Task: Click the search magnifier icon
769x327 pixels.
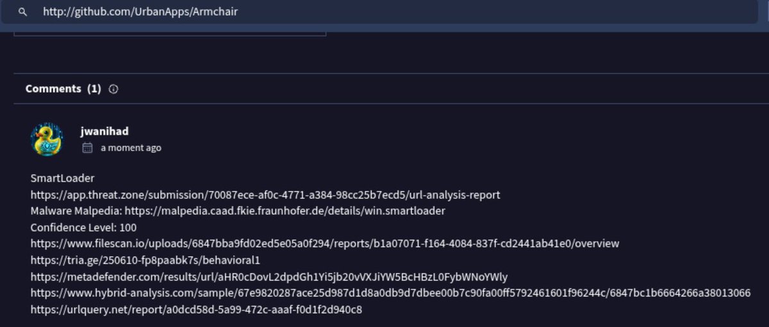Action: point(22,12)
